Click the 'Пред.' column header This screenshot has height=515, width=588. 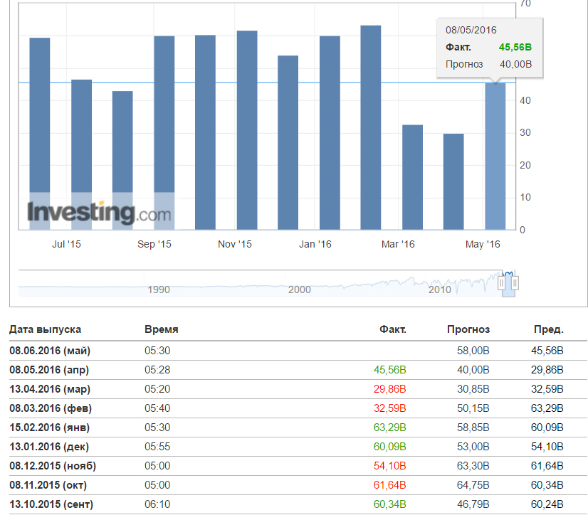pos(548,329)
